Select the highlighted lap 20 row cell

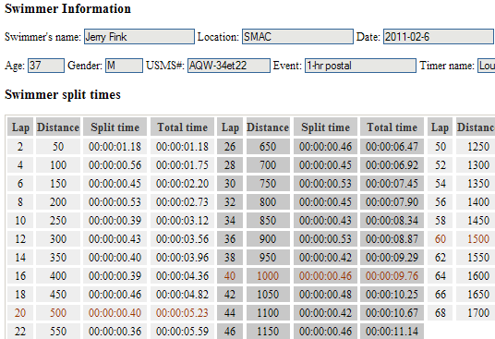click(20, 313)
